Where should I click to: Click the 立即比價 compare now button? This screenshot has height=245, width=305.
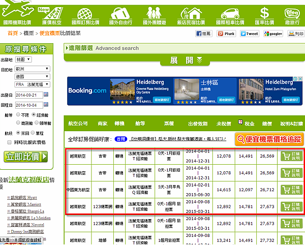click(26, 157)
